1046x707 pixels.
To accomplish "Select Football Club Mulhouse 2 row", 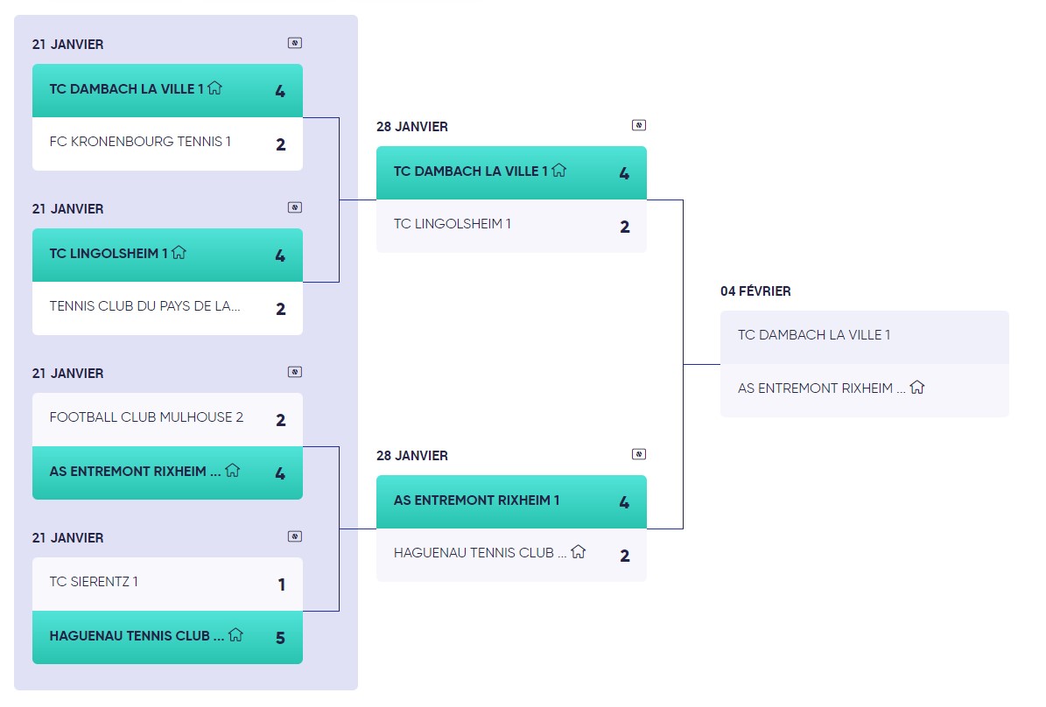I will [x=167, y=419].
